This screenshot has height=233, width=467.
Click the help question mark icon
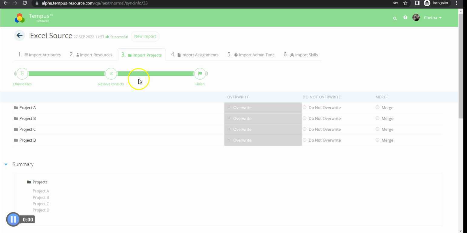click(x=405, y=18)
